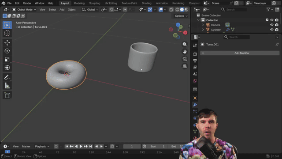Open the Edit menu
This screenshot has height=159, width=282.
[x=17, y=3]
